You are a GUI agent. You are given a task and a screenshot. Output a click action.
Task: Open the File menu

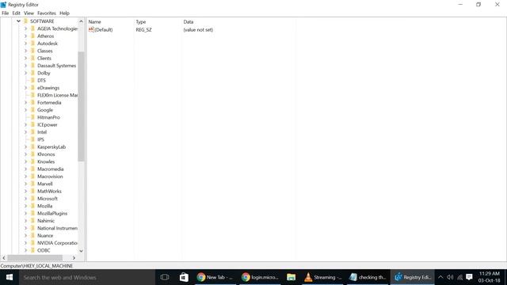tap(6, 13)
